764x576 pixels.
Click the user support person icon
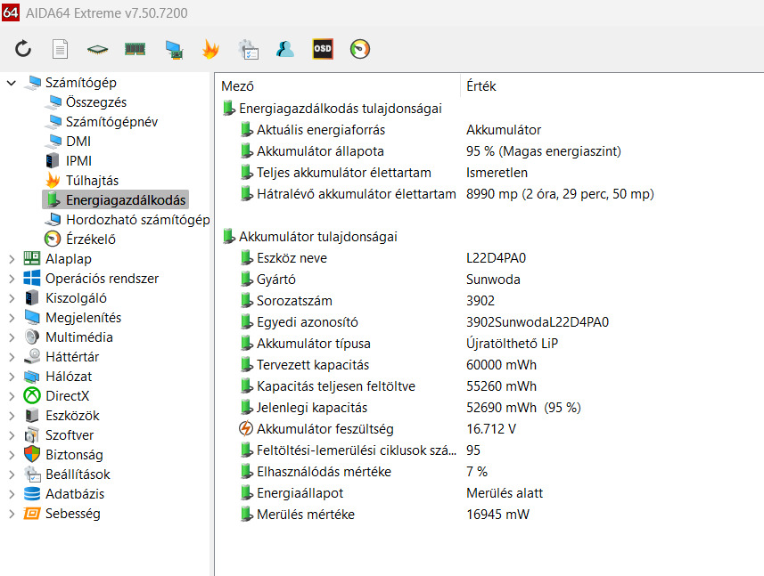pos(285,49)
